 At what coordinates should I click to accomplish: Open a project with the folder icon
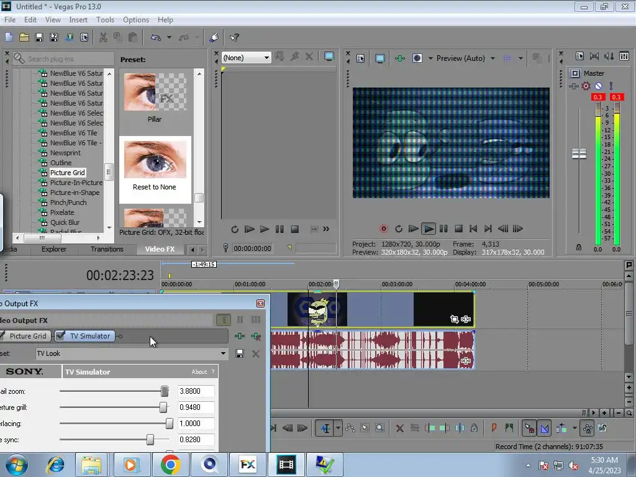pos(24,37)
